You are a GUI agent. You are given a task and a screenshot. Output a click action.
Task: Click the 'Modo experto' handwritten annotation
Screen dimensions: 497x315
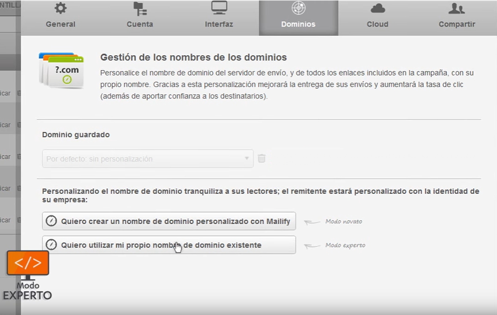[345, 245]
